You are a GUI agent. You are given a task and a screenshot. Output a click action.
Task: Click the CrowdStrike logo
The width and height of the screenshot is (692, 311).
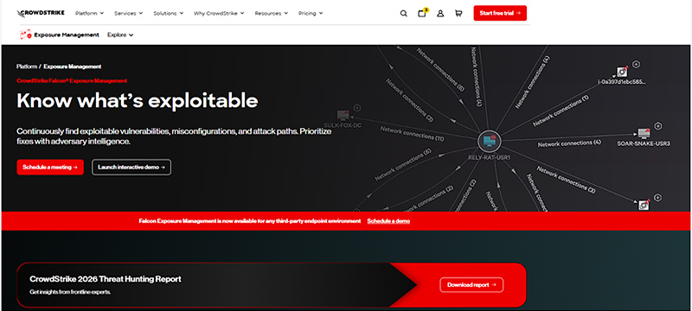41,13
